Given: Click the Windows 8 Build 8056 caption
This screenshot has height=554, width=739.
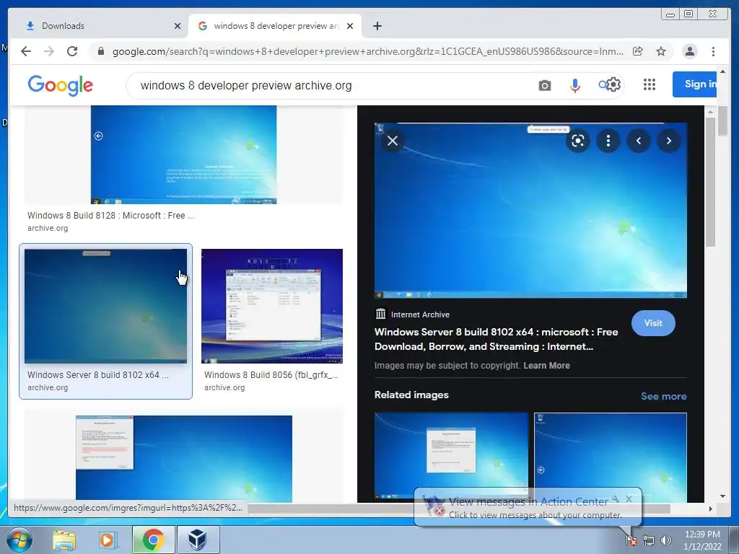Looking at the screenshot, I should click(x=271, y=375).
